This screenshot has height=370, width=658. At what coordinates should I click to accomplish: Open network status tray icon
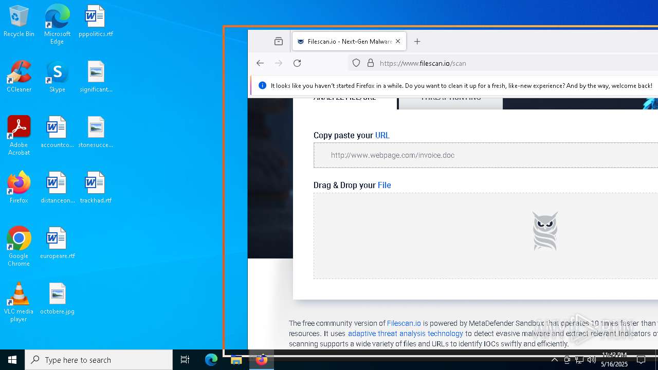579,360
